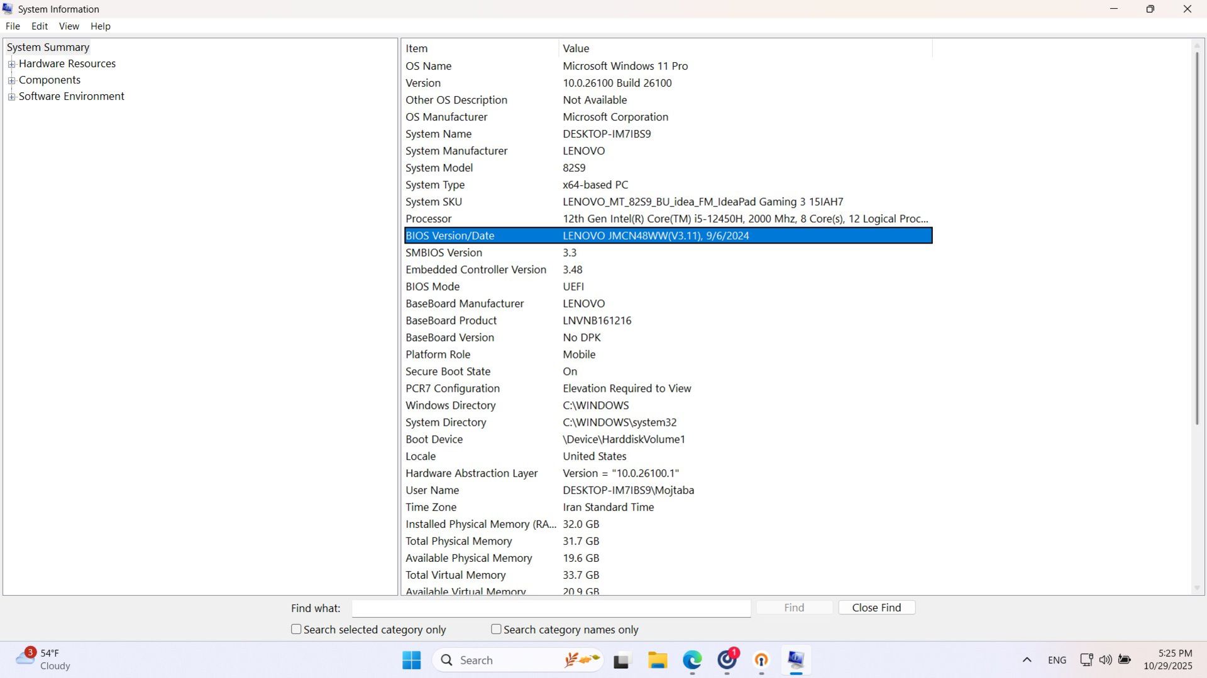
Task: Check Search category names only
Action: 496,629
